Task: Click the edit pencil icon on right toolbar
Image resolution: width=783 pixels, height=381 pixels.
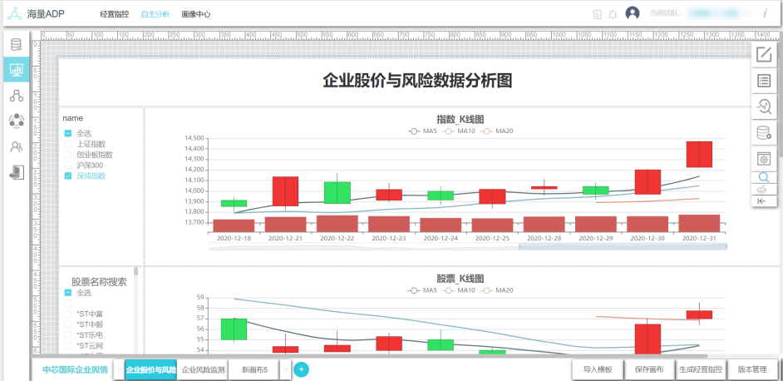Action: click(x=764, y=55)
